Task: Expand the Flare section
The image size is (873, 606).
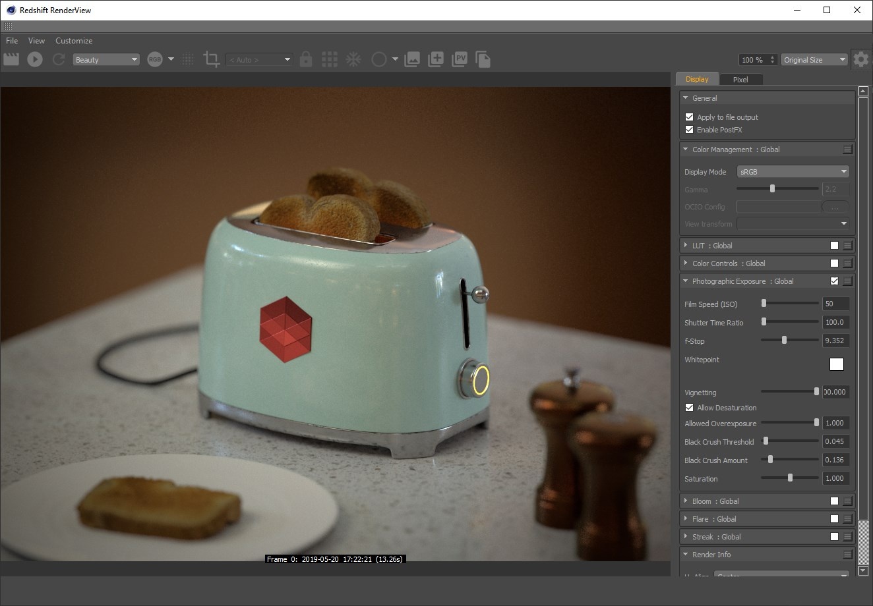Action: pyautogui.click(x=686, y=518)
